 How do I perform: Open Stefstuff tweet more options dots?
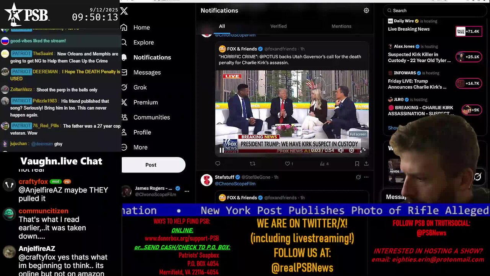366,177
